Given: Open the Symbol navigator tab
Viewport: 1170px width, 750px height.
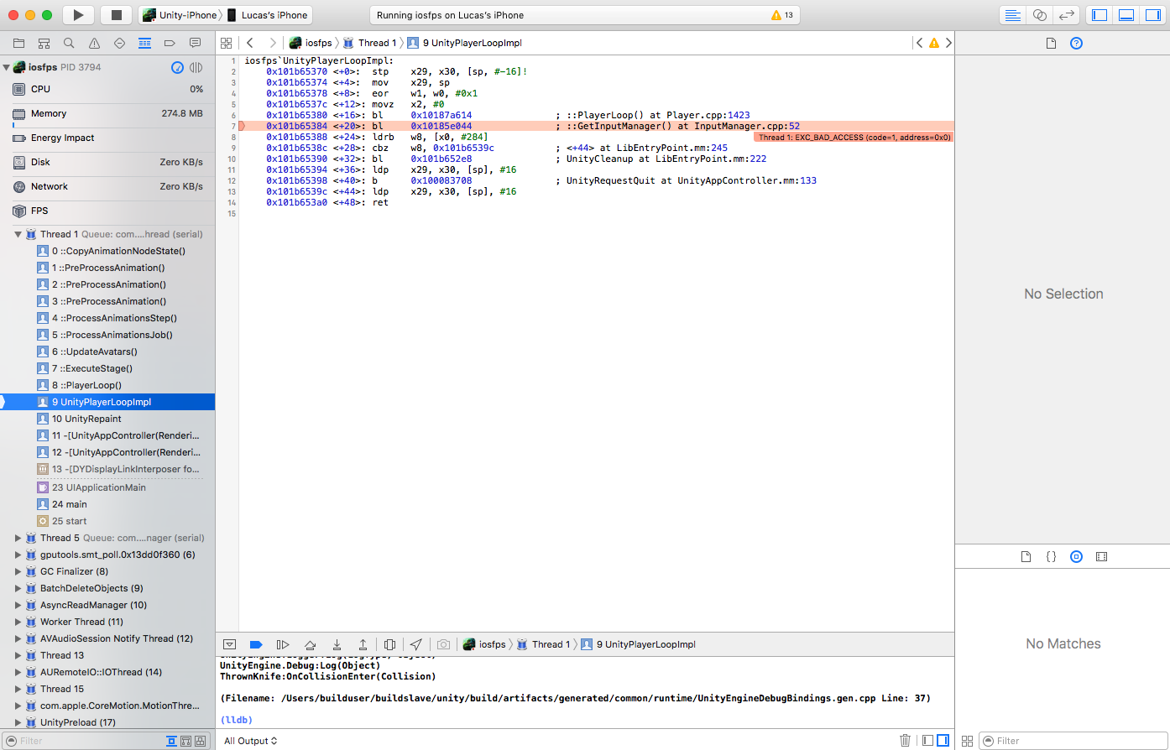Looking at the screenshot, I should pos(44,43).
